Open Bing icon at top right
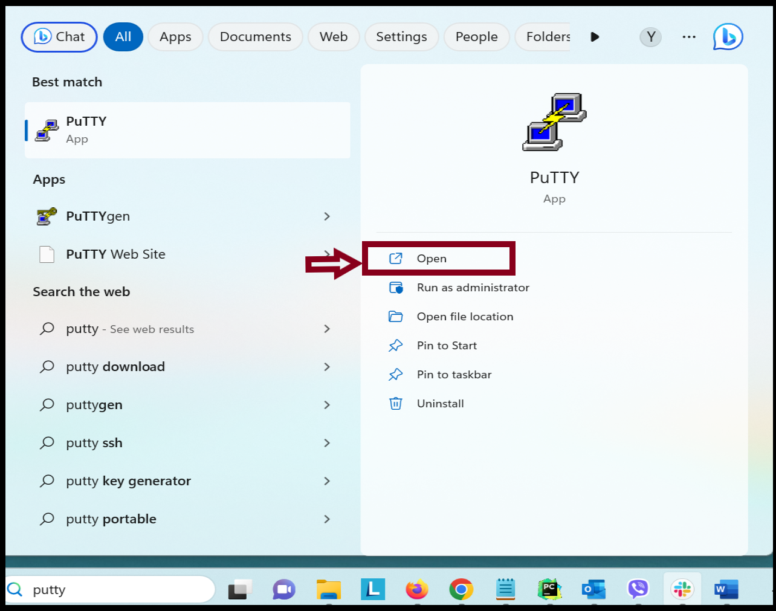The height and width of the screenshot is (611, 776). (x=728, y=37)
